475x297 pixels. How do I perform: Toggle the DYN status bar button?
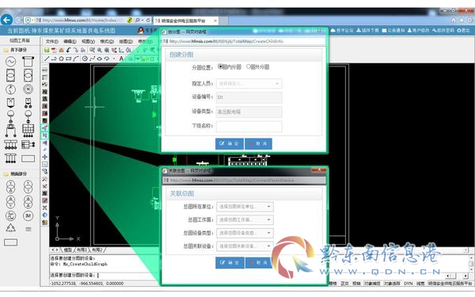(x=408, y=284)
